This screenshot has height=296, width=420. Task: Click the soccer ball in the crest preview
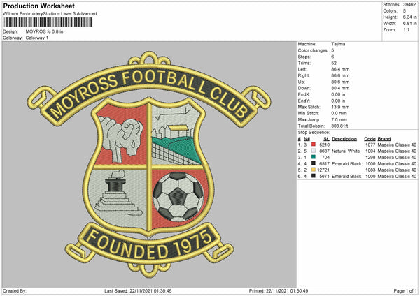point(178,197)
